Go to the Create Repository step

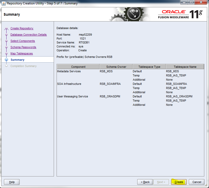pyautogui.click(x=22, y=28)
